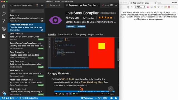Select Live Sass Compiler in extension list
This screenshot has width=178, height=100.
pos(26,27)
